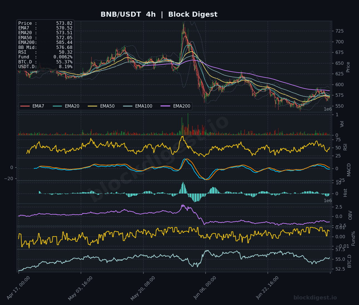The height and width of the screenshot is (305, 359).
Task: Click the 'EMA7' legend label
Action: pyautogui.click(x=38, y=106)
